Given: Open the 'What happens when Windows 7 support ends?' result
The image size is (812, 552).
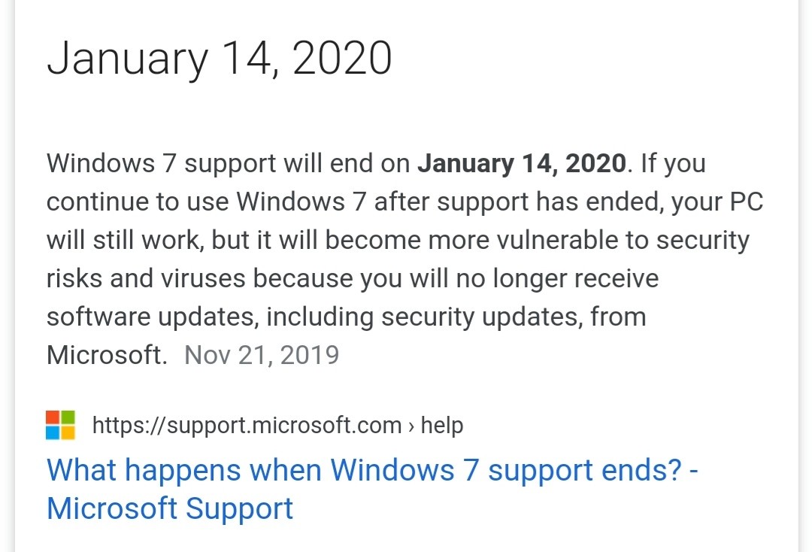Looking at the screenshot, I should pos(372,471).
